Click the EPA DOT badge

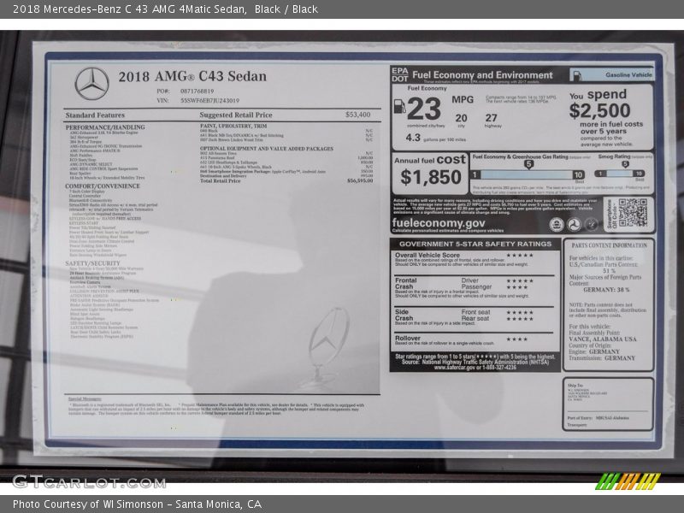400,74
